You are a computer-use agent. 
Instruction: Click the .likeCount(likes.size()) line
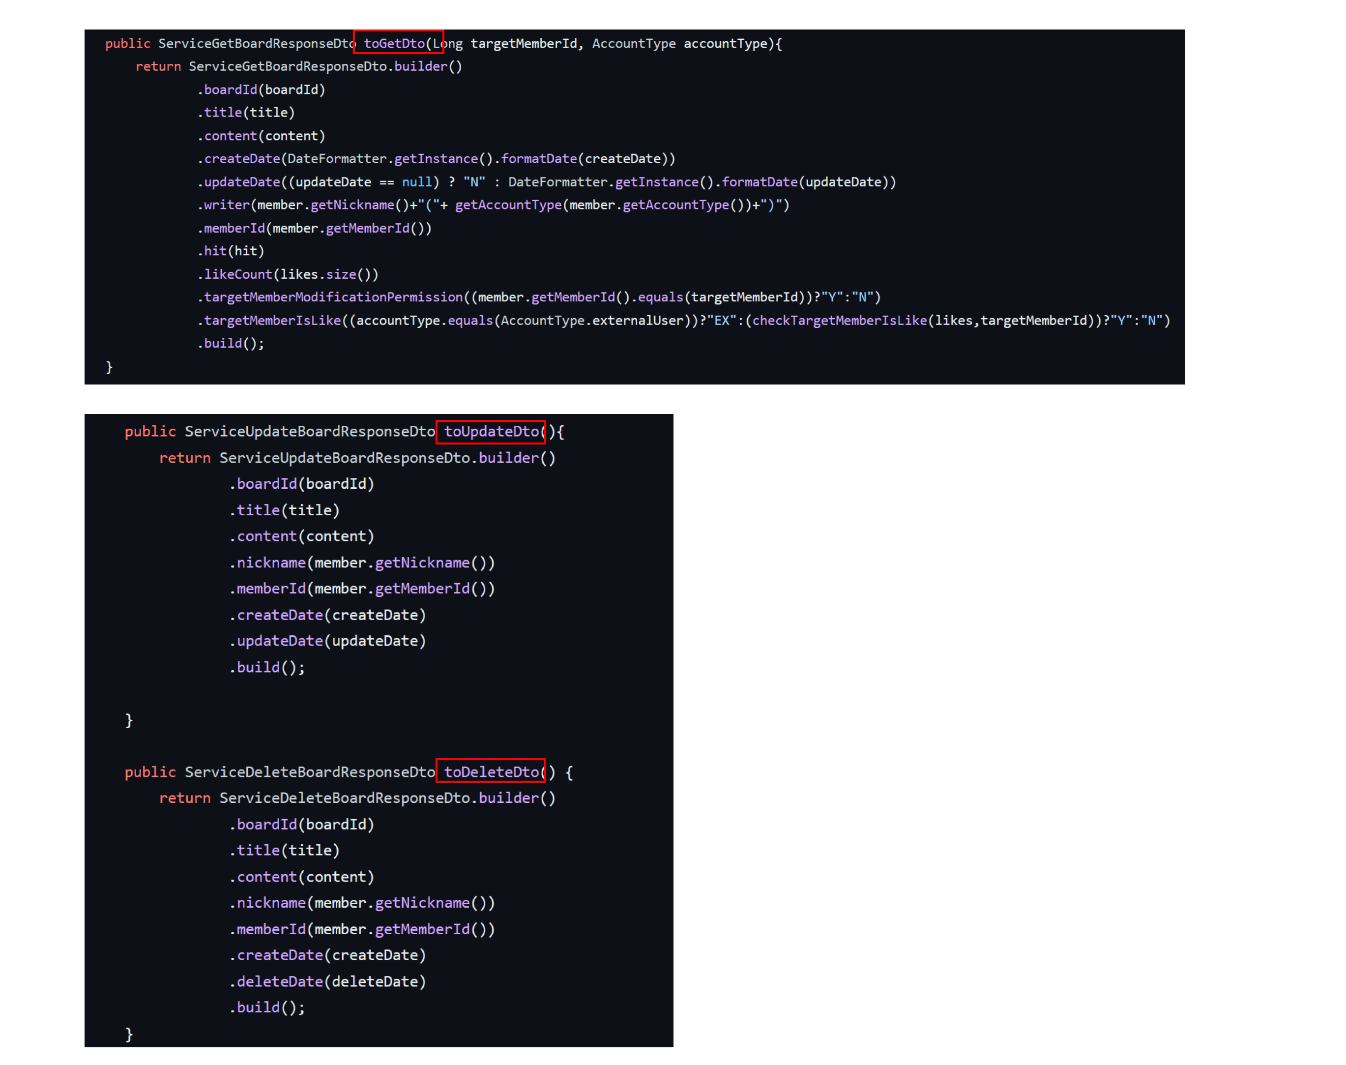[x=288, y=274]
